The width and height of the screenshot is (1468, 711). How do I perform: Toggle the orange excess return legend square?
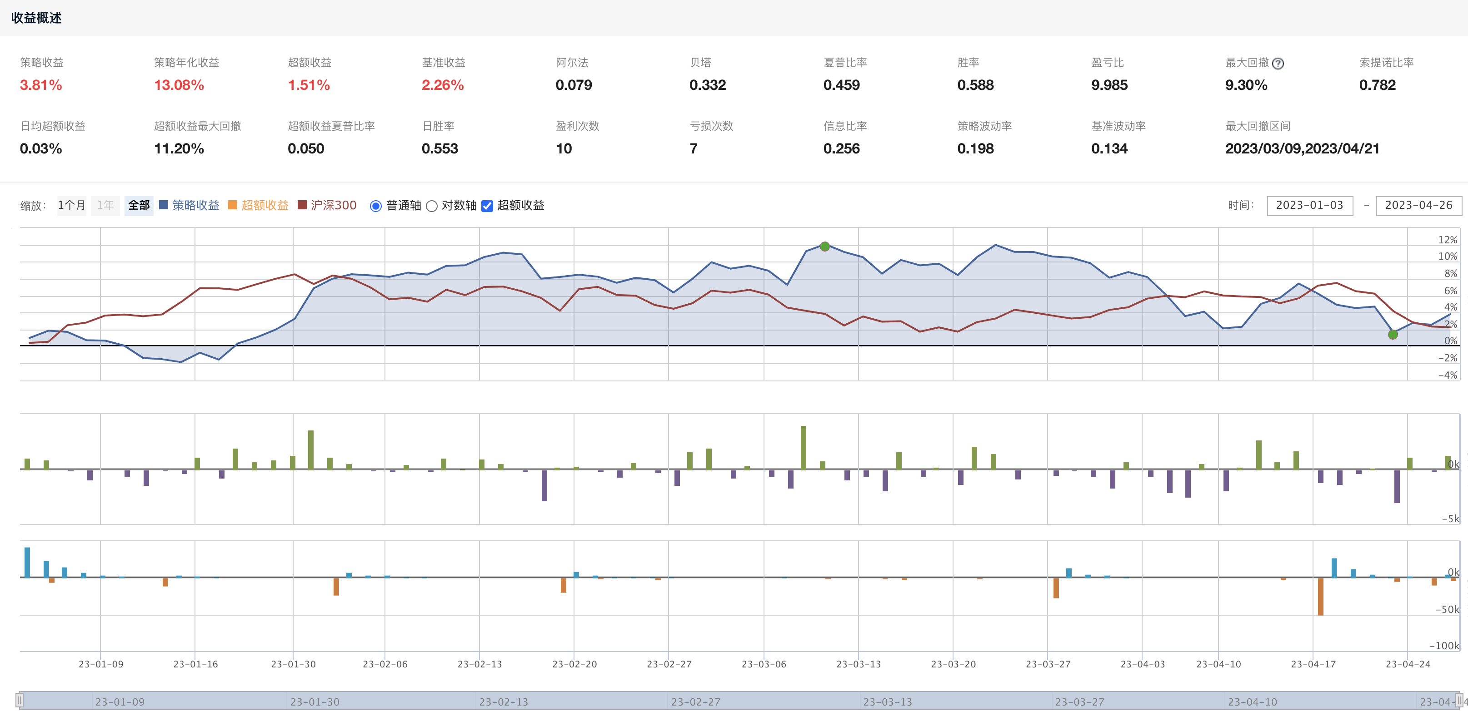pos(233,205)
